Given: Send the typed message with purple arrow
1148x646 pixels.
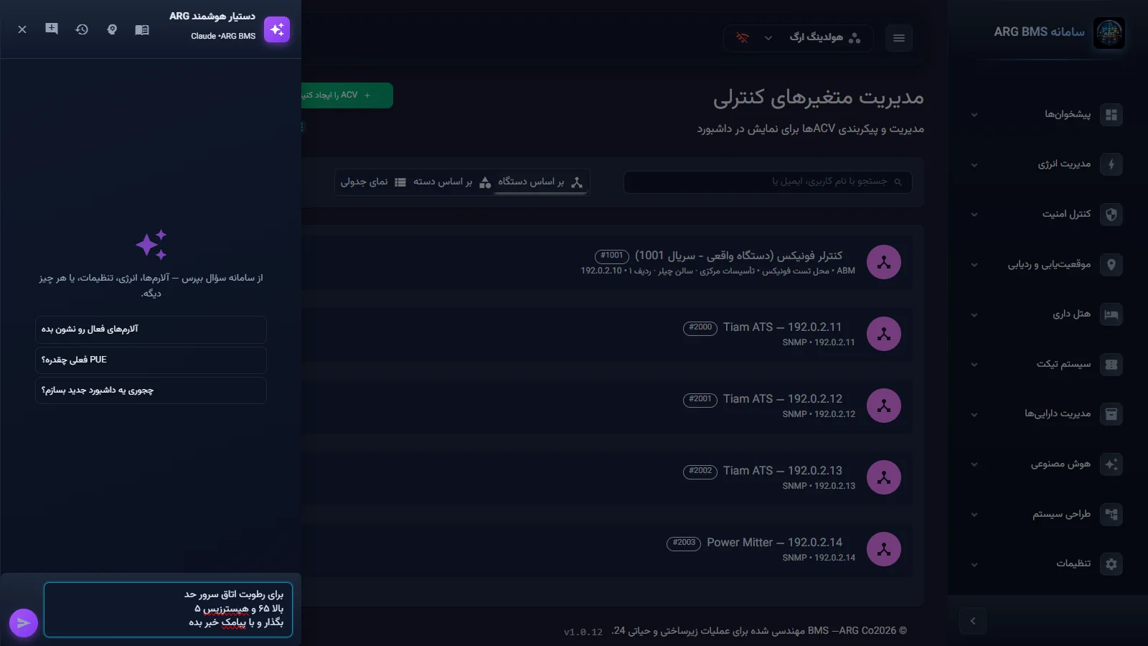Looking at the screenshot, I should click(x=23, y=622).
